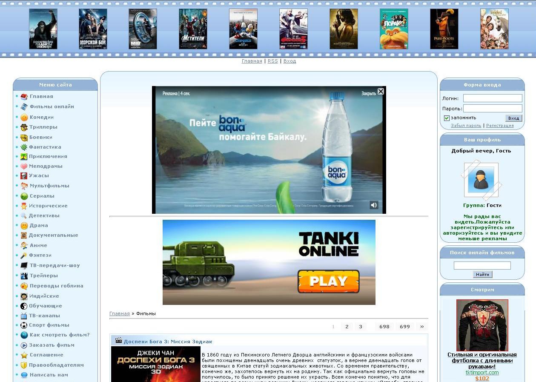Click the Вход login button
The width and height of the screenshot is (536, 382).
coord(514,118)
